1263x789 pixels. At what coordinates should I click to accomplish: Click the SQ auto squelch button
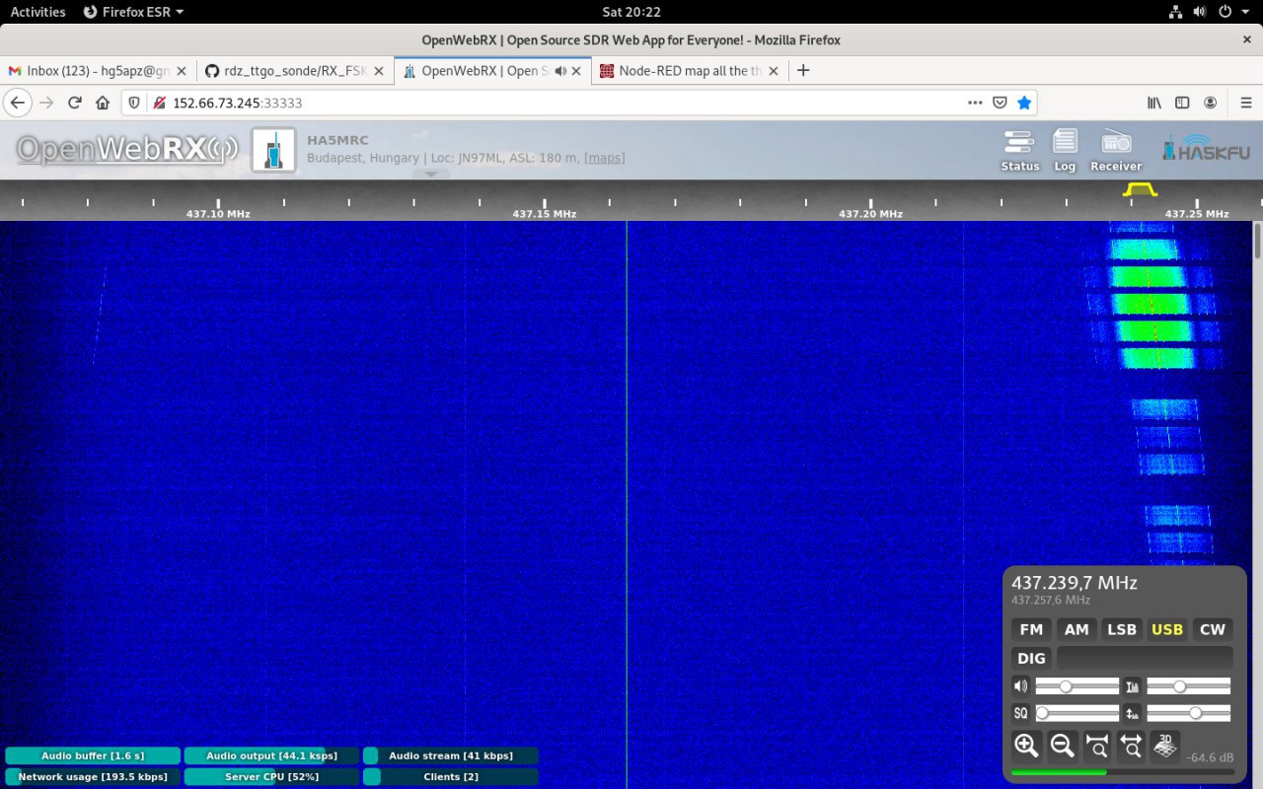click(x=1020, y=713)
